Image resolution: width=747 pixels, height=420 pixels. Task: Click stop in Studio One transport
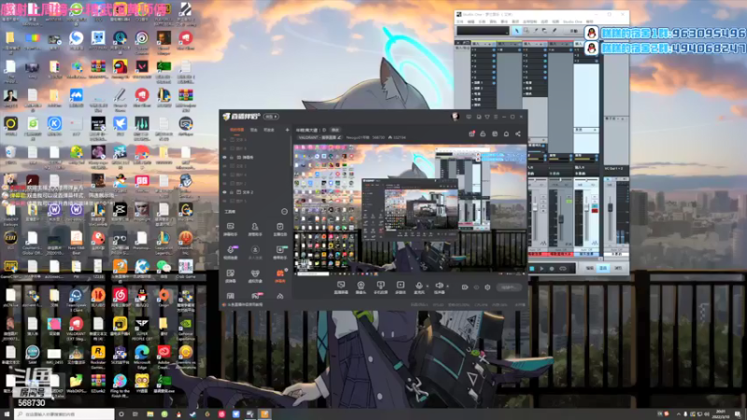click(x=532, y=269)
